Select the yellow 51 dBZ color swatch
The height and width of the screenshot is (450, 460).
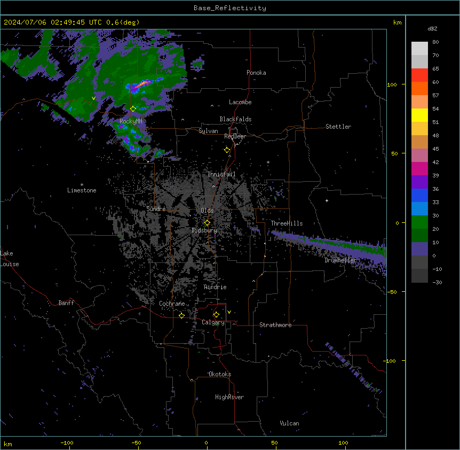[x=419, y=115]
